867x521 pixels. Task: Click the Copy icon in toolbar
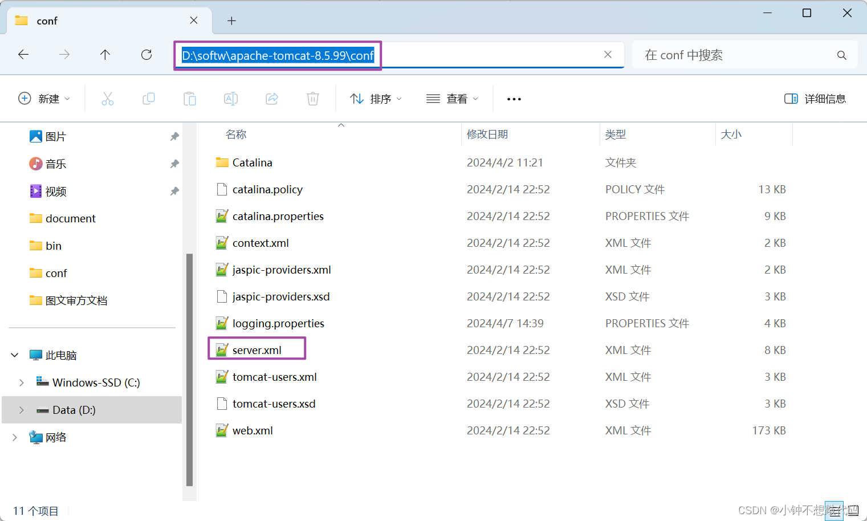tap(149, 99)
